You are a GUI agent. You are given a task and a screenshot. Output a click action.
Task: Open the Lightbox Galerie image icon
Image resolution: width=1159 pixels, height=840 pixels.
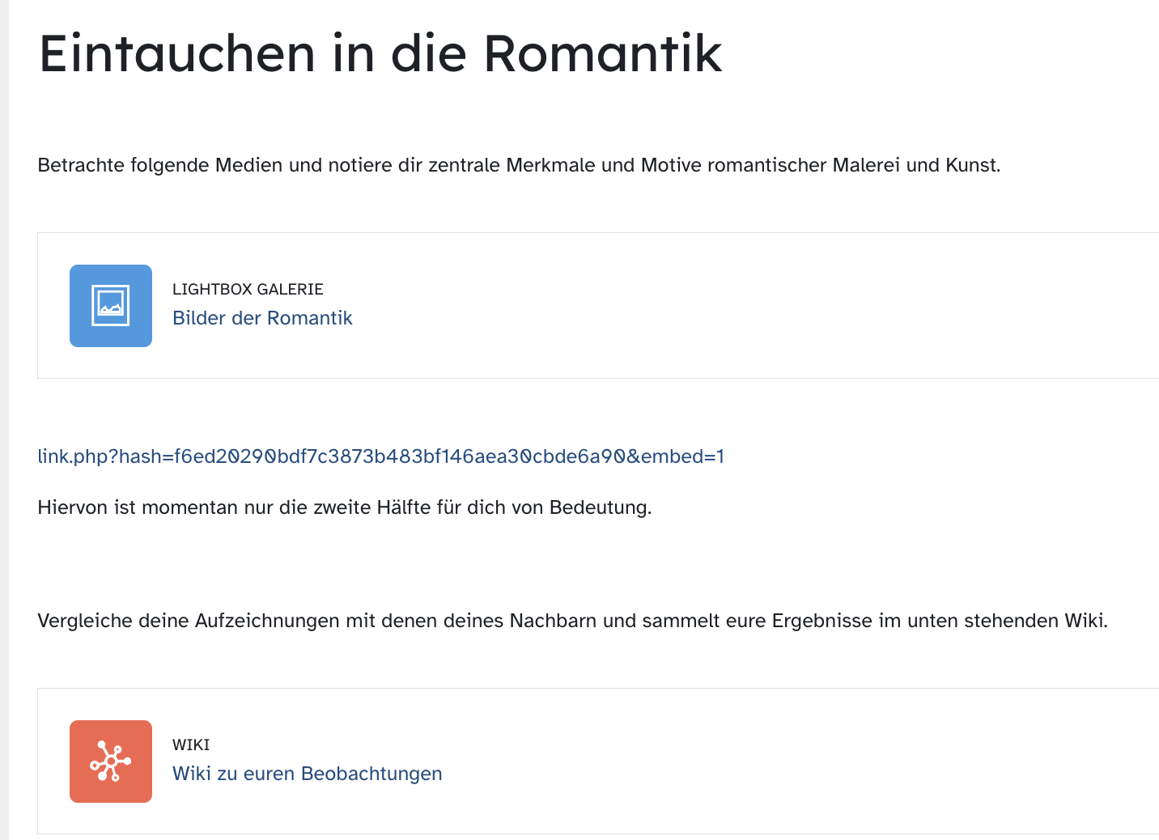(111, 306)
